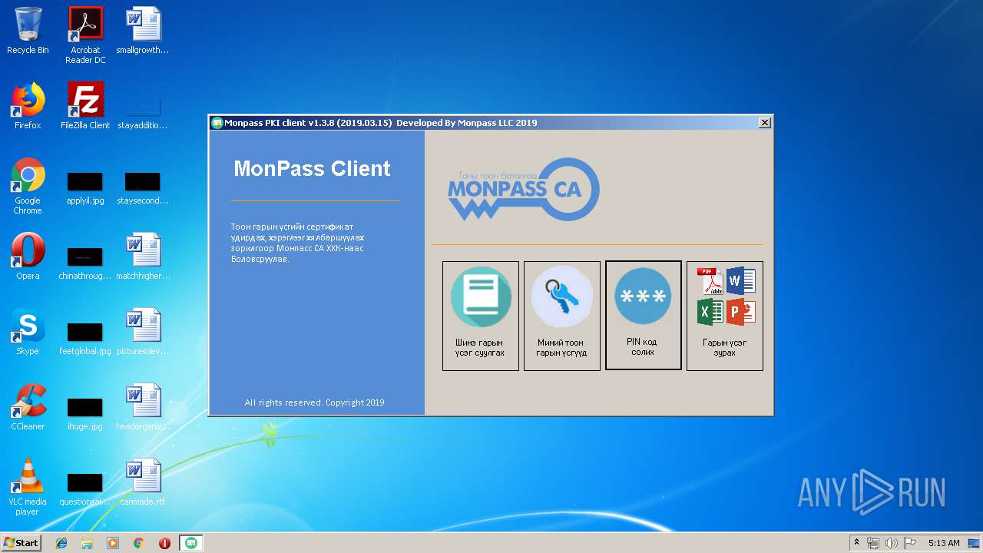Select the stayadditio desktop file
This screenshot has width=983, height=553.
[143, 114]
